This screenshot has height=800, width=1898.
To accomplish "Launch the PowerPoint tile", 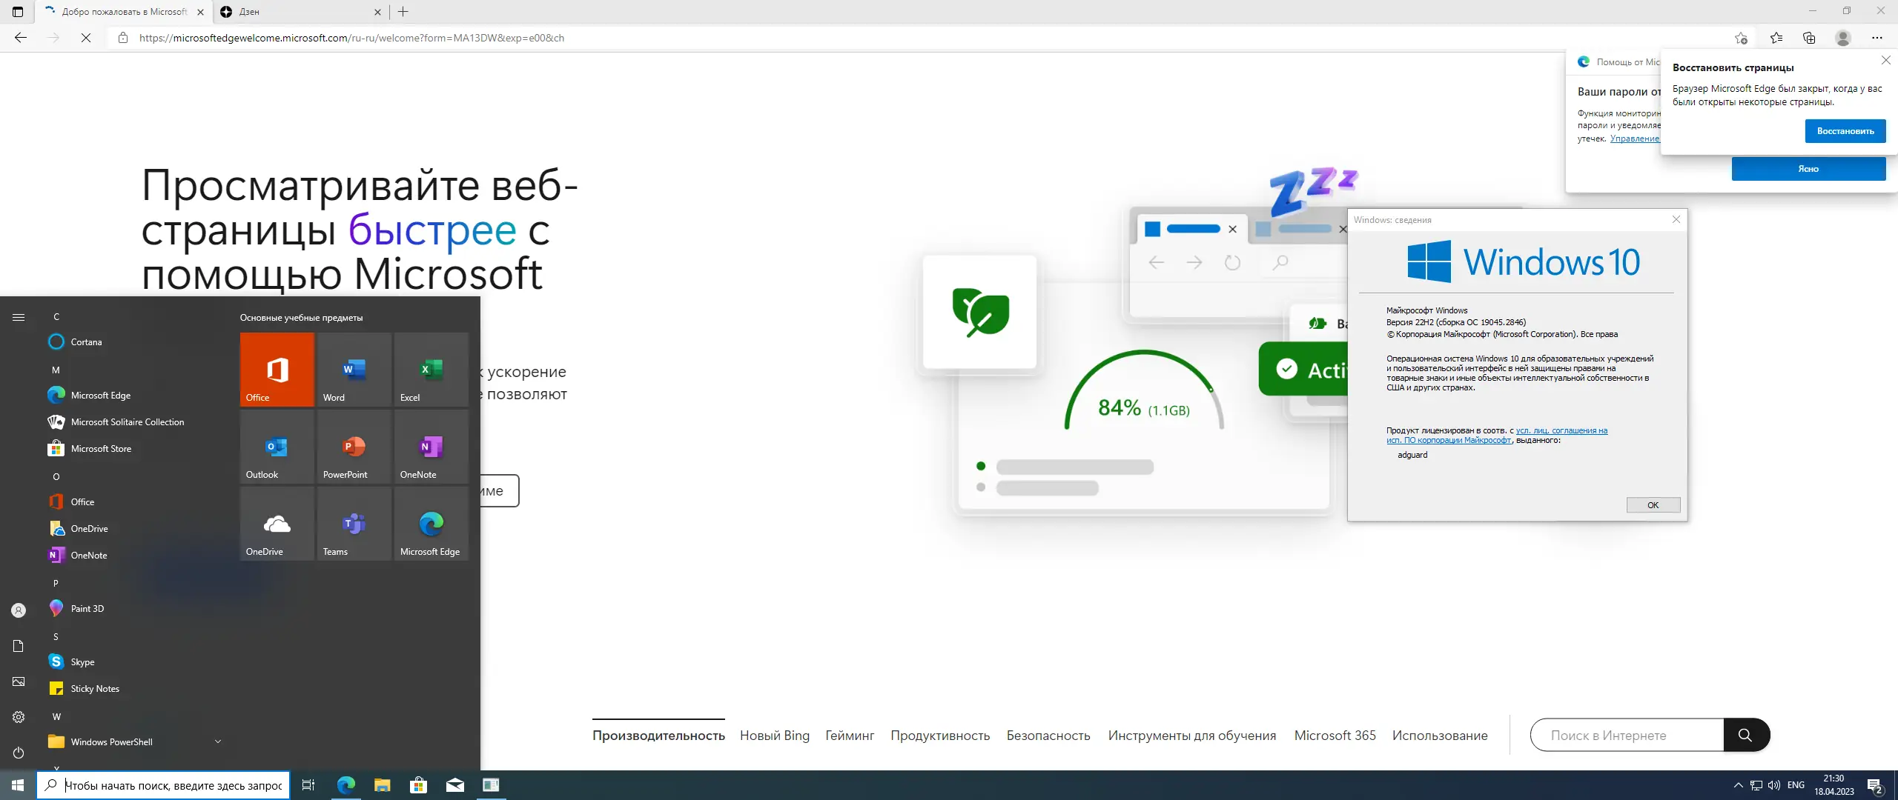I will [x=354, y=447].
